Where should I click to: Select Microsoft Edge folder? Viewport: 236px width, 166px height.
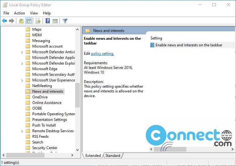(45, 69)
